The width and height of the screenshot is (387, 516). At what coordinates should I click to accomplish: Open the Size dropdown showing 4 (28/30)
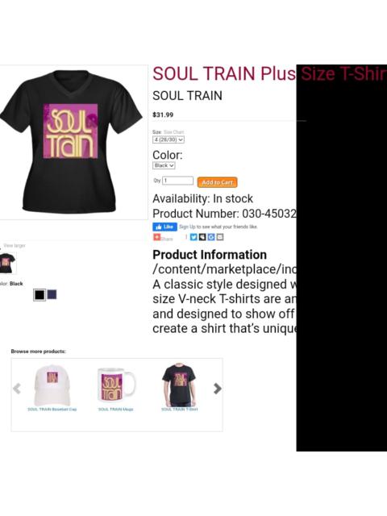(169, 139)
